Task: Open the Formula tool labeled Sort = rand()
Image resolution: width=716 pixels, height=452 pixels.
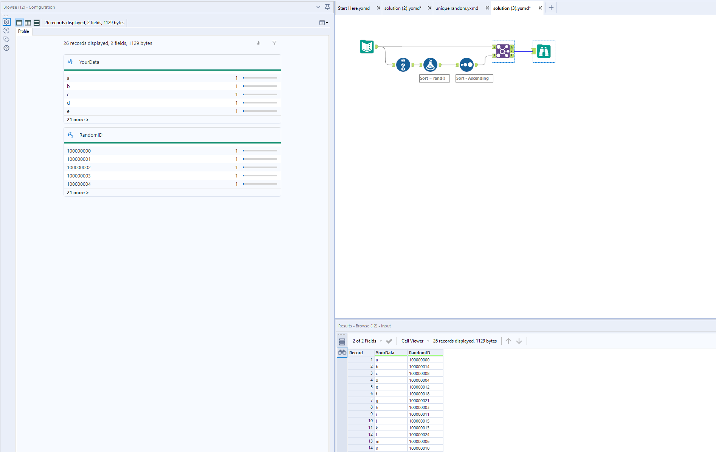Action: tap(431, 64)
